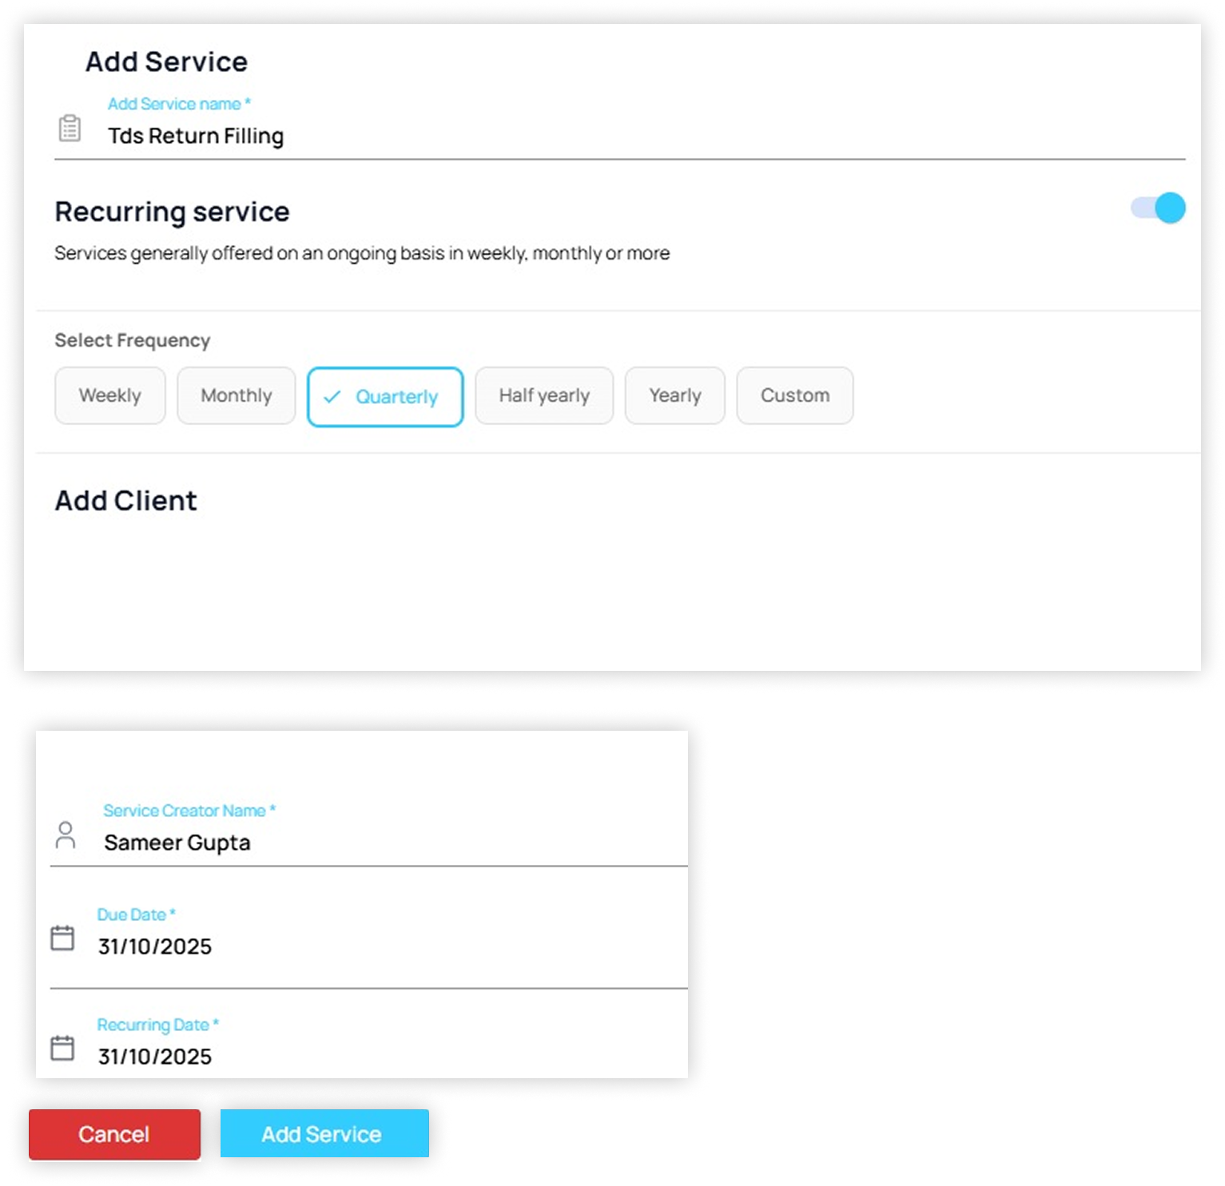Viewport: 1225px width, 1186px height.
Task: Click the Add Client section heading
Action: (125, 501)
